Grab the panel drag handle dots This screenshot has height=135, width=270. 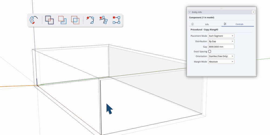click(221, 8)
